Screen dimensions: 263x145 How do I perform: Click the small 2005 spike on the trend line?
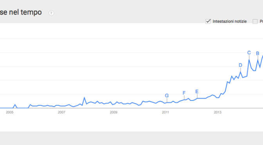pyautogui.click(x=15, y=105)
